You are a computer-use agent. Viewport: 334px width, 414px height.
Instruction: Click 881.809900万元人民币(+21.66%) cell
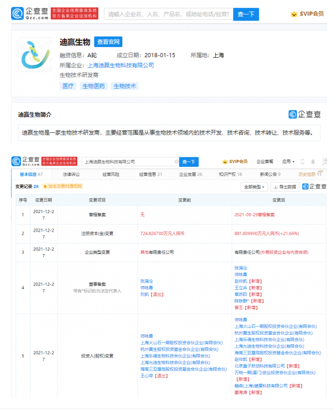click(267, 234)
